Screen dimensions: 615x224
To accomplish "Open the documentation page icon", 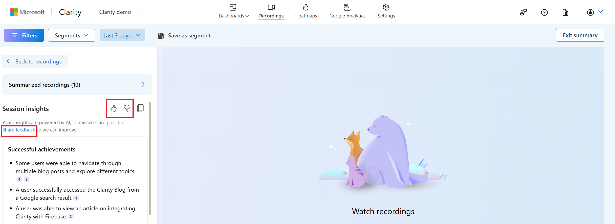I will click(x=565, y=12).
